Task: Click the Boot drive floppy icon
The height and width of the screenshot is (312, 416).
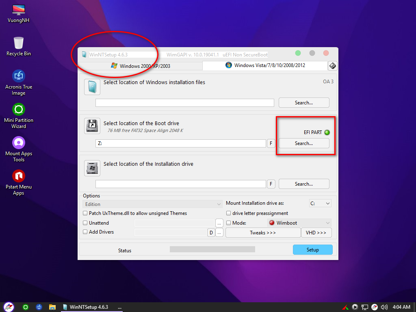Action: pyautogui.click(x=92, y=126)
